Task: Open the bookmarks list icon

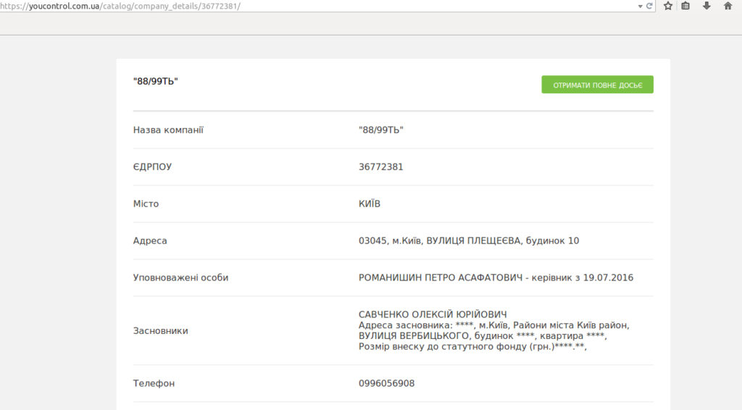Action: point(686,6)
